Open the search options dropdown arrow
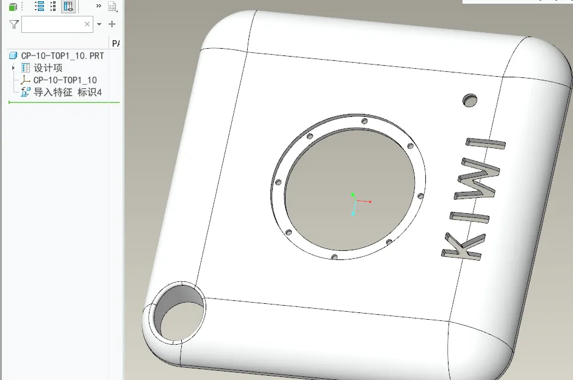 click(x=99, y=24)
